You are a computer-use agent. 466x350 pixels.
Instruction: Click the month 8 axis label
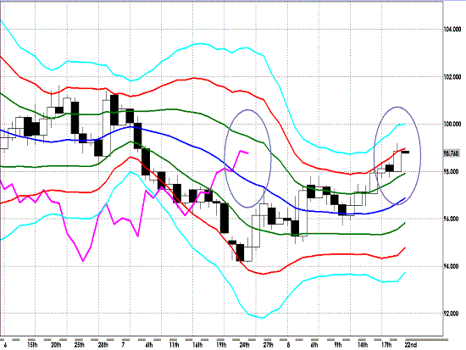tap(289, 345)
